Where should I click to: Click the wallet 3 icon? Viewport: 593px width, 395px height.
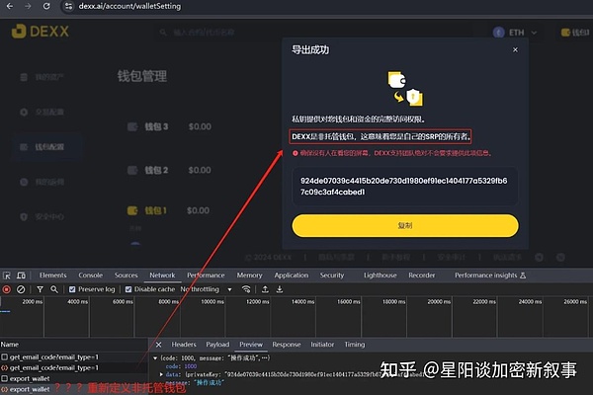click(132, 126)
